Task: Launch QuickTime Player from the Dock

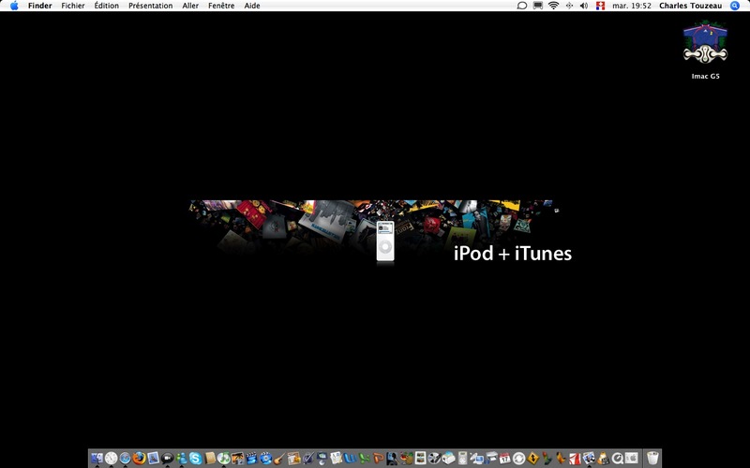Action: 617,458
